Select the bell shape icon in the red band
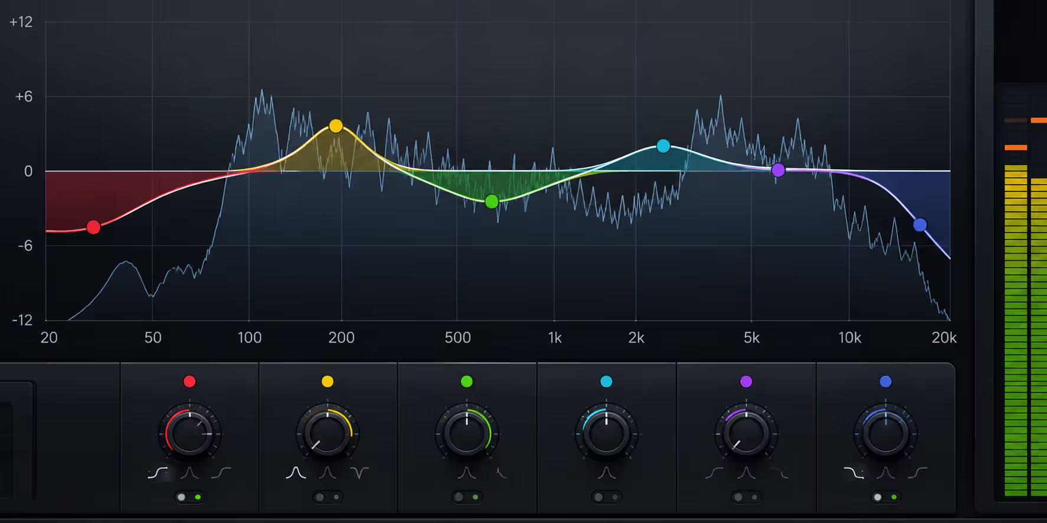Image resolution: width=1047 pixels, height=523 pixels. point(189,472)
